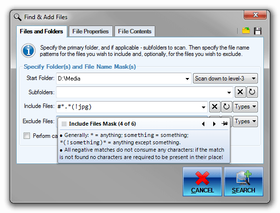
Task: Open Types menu for Include Files
Action: click(245, 106)
